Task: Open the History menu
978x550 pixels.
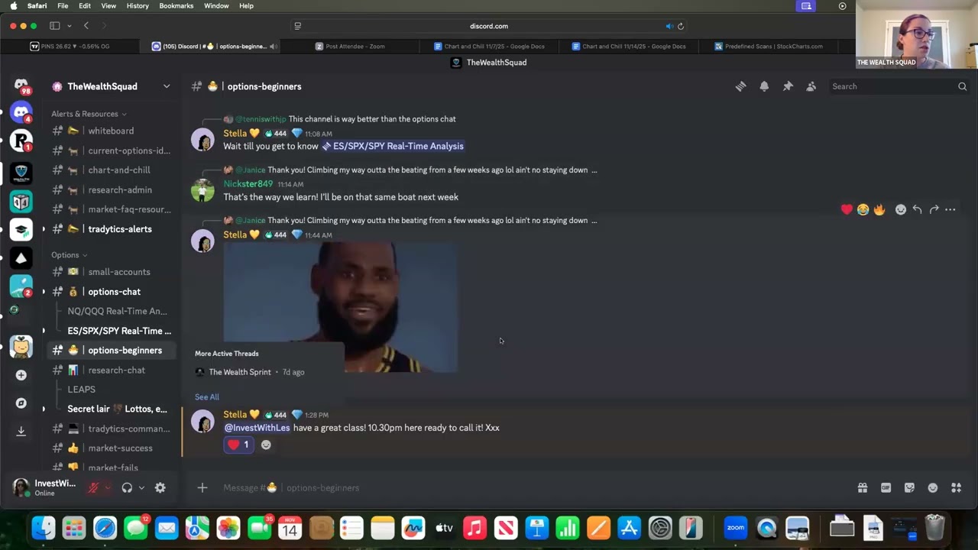Action: 138,5
